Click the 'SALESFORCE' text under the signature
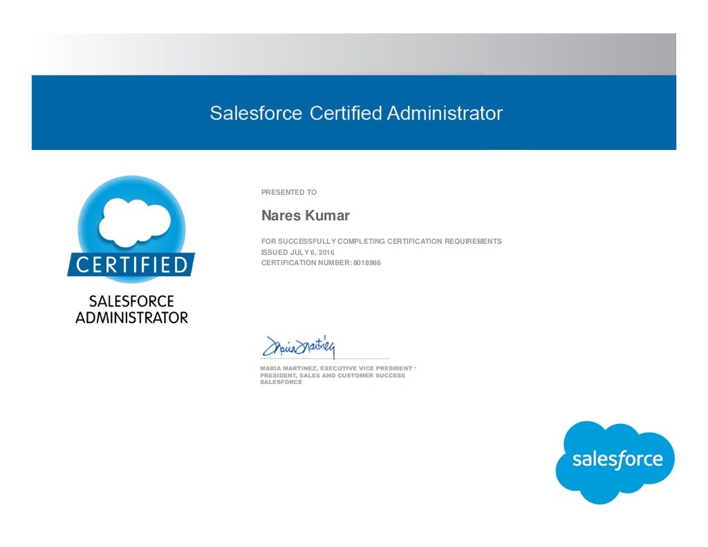This screenshot has height=547, width=708. tap(281, 382)
